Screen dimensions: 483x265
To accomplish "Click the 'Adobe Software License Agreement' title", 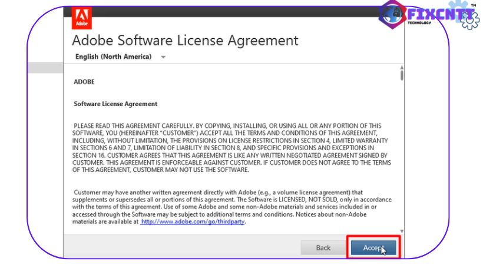I will pyautogui.click(x=185, y=41).
